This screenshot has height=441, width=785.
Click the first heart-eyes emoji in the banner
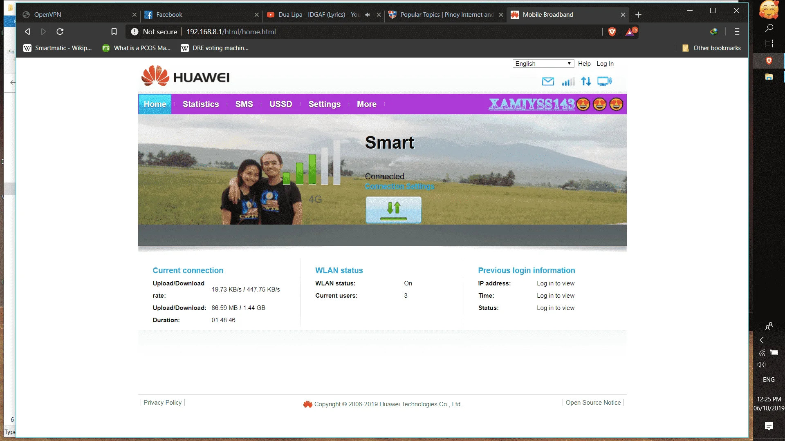click(x=583, y=105)
